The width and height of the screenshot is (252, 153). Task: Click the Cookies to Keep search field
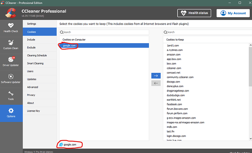coord(207,32)
